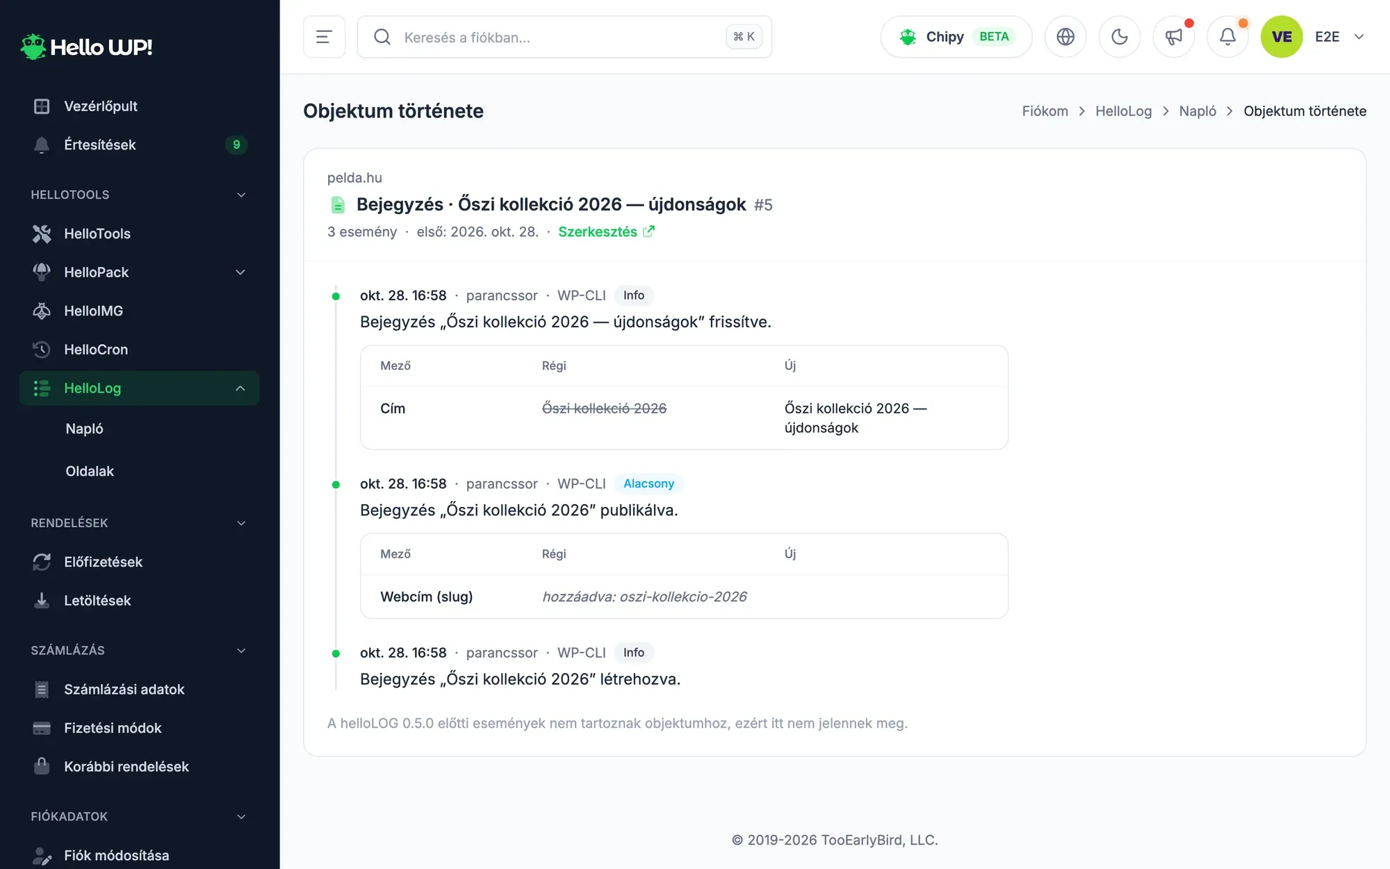
Task: Click the VE user avatar
Action: tap(1282, 37)
